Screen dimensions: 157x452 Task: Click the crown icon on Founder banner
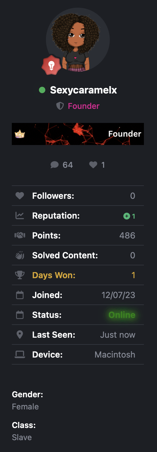tap(20, 134)
